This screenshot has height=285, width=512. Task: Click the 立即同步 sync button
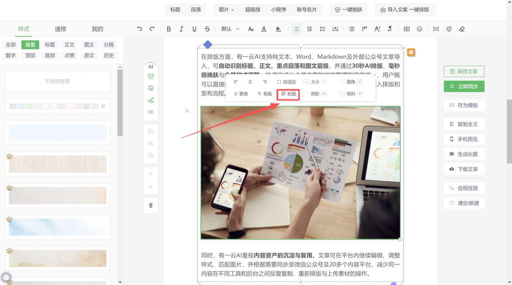pos(464,86)
